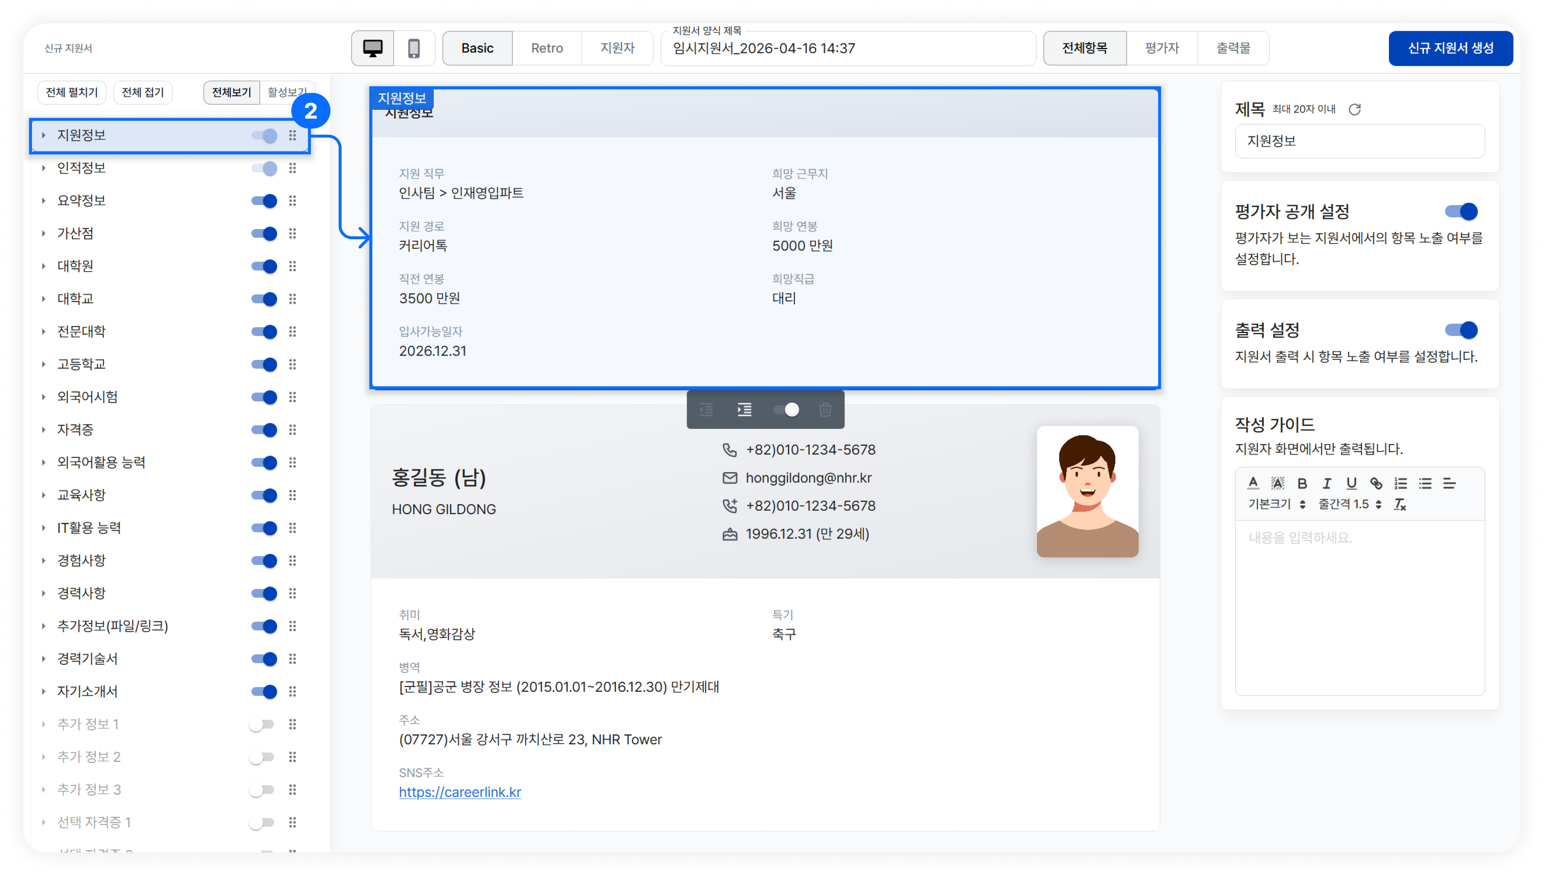Click the 지원서 양식 제목 input field

(x=848, y=48)
